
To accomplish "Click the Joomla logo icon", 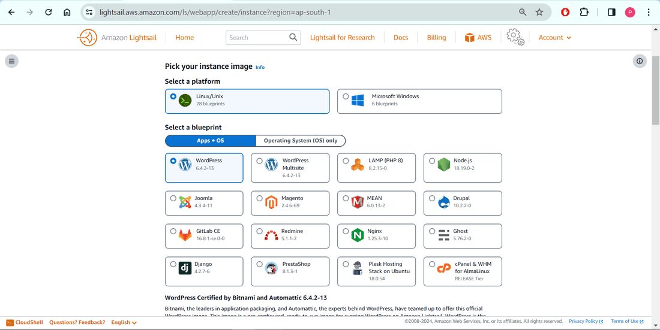I will [185, 202].
